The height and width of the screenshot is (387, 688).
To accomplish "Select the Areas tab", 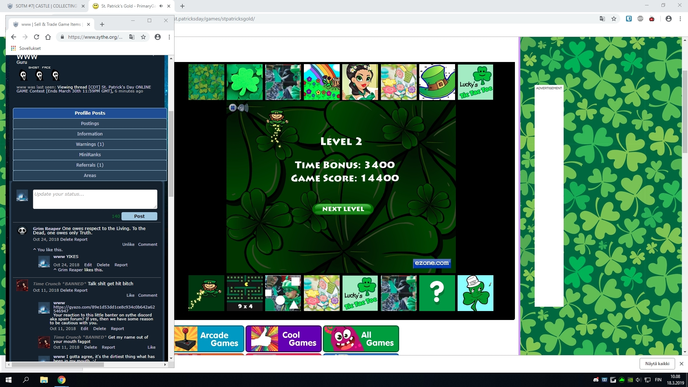I will pos(90,175).
